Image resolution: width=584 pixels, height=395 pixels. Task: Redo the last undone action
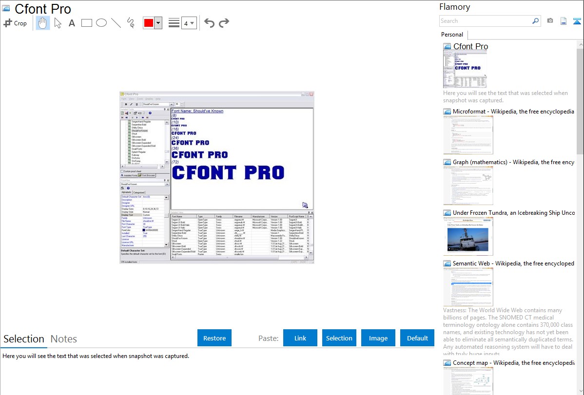[x=224, y=23]
